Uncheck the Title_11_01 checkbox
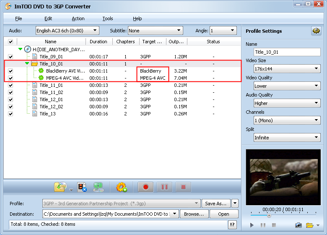The height and width of the screenshot is (235, 327). coord(10,85)
